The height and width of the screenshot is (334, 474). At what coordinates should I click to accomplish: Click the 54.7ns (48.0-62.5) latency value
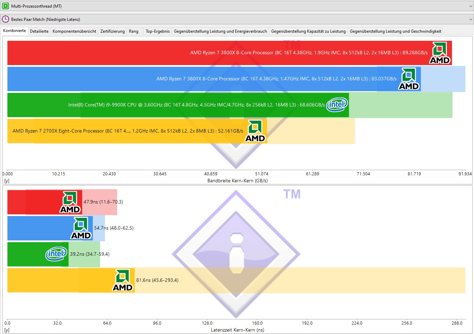(x=114, y=228)
